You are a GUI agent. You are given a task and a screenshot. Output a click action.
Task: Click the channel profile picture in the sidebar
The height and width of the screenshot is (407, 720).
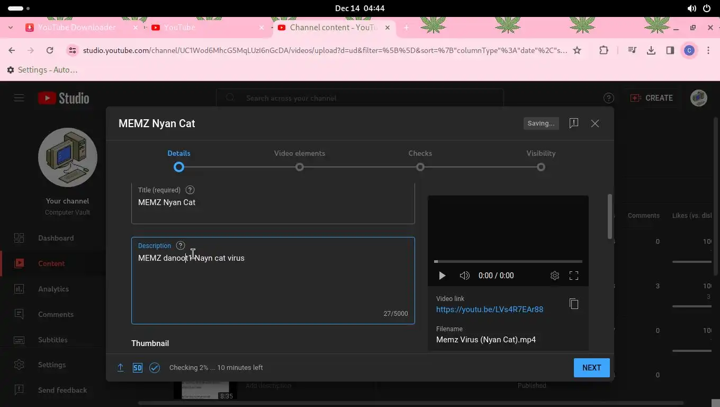[68, 157]
